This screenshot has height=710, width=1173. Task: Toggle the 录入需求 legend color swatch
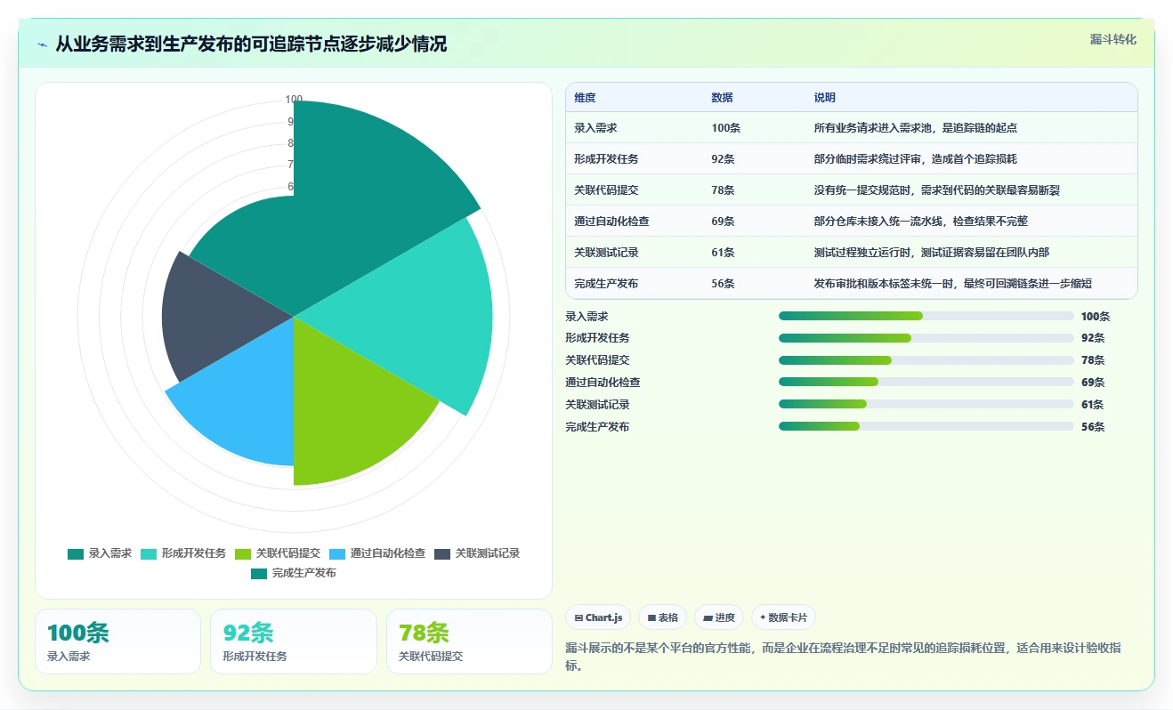click(x=76, y=553)
